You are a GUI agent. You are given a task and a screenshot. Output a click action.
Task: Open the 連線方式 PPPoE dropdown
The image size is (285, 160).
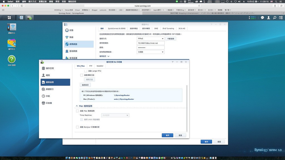[151, 39]
